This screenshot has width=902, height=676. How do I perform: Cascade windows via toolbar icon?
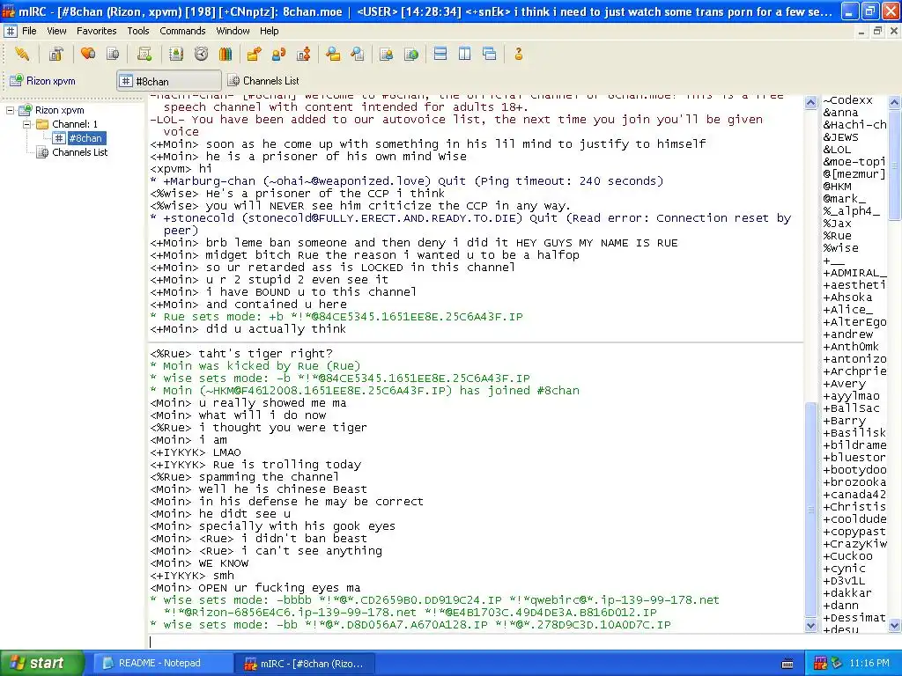490,54
